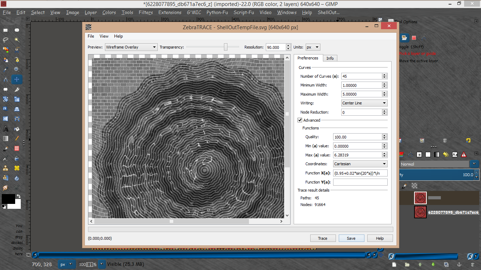Click the Save button
Viewport: 481px width, 270px height.
[351, 238]
